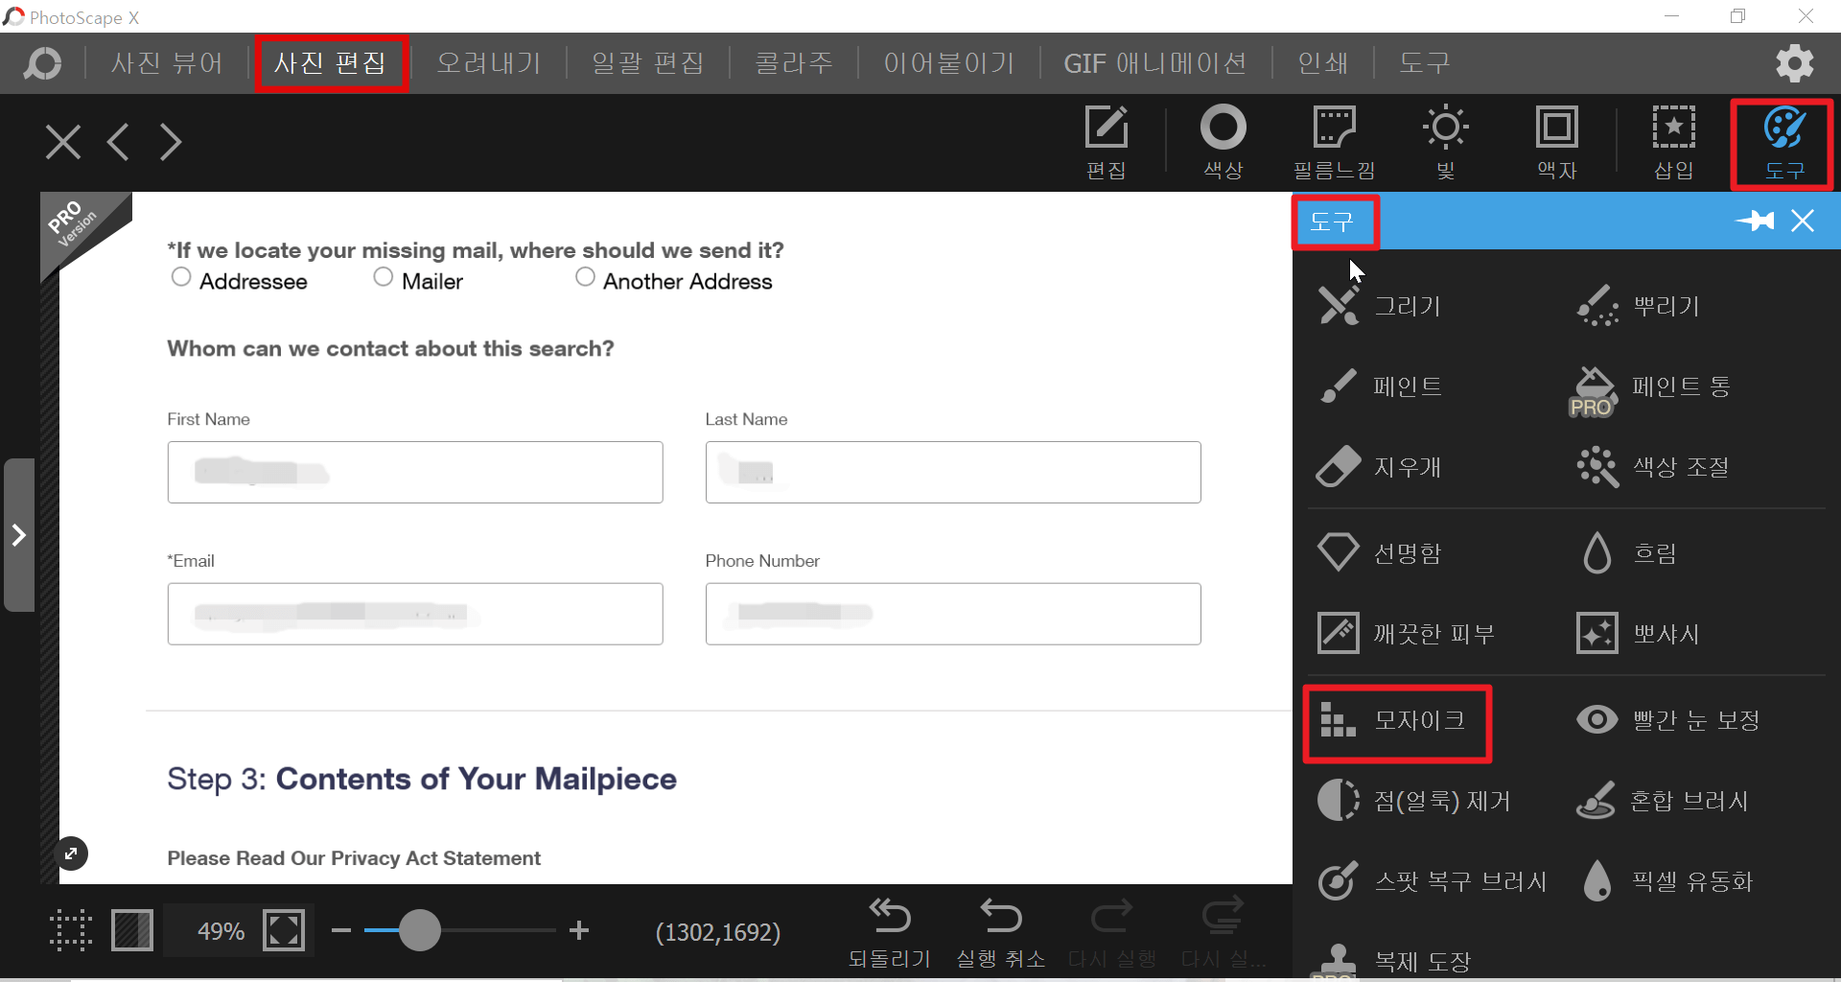Select the 빨간 눈 보정 tool

click(1668, 720)
